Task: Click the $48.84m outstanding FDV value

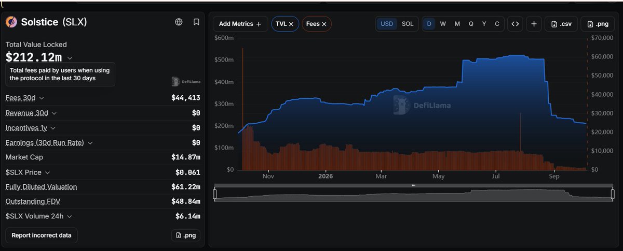Action: 185,201
